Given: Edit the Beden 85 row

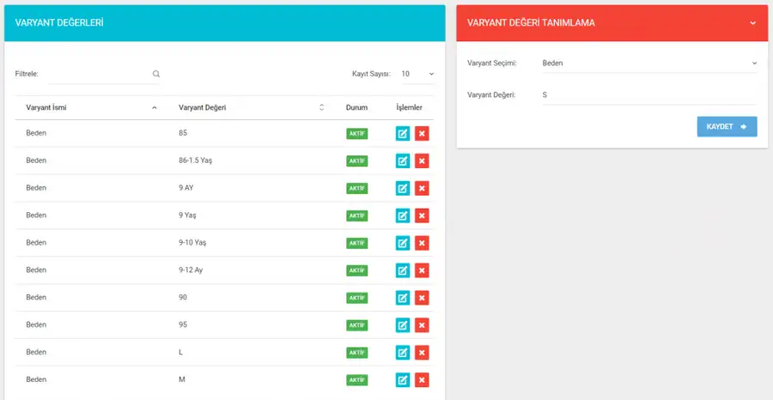Looking at the screenshot, I should 403,134.
